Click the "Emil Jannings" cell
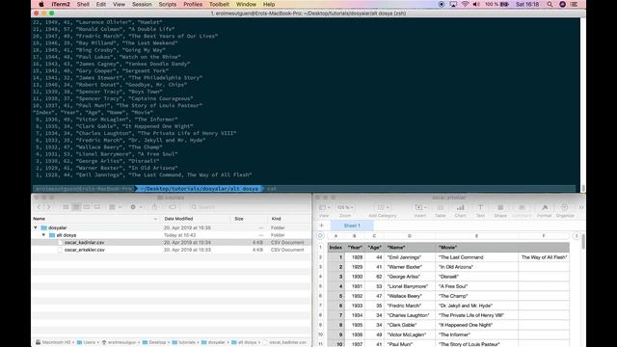 tap(410, 257)
